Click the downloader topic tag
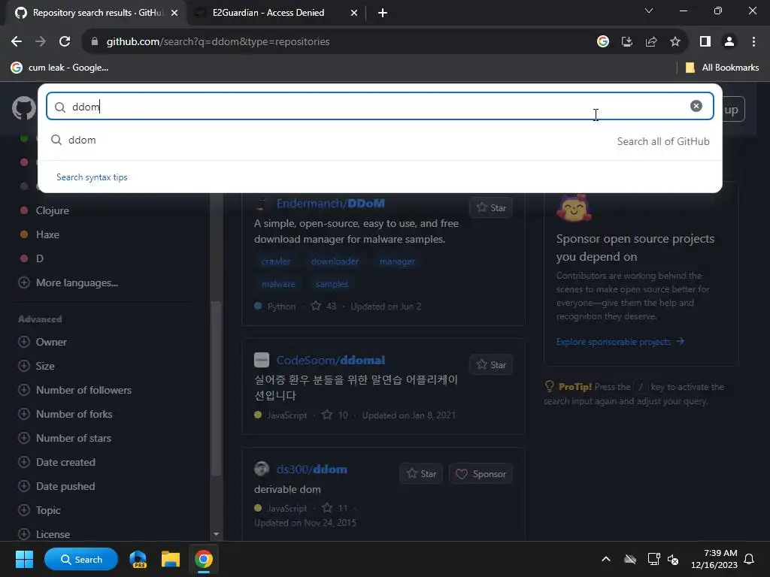770x577 pixels. pos(335,261)
